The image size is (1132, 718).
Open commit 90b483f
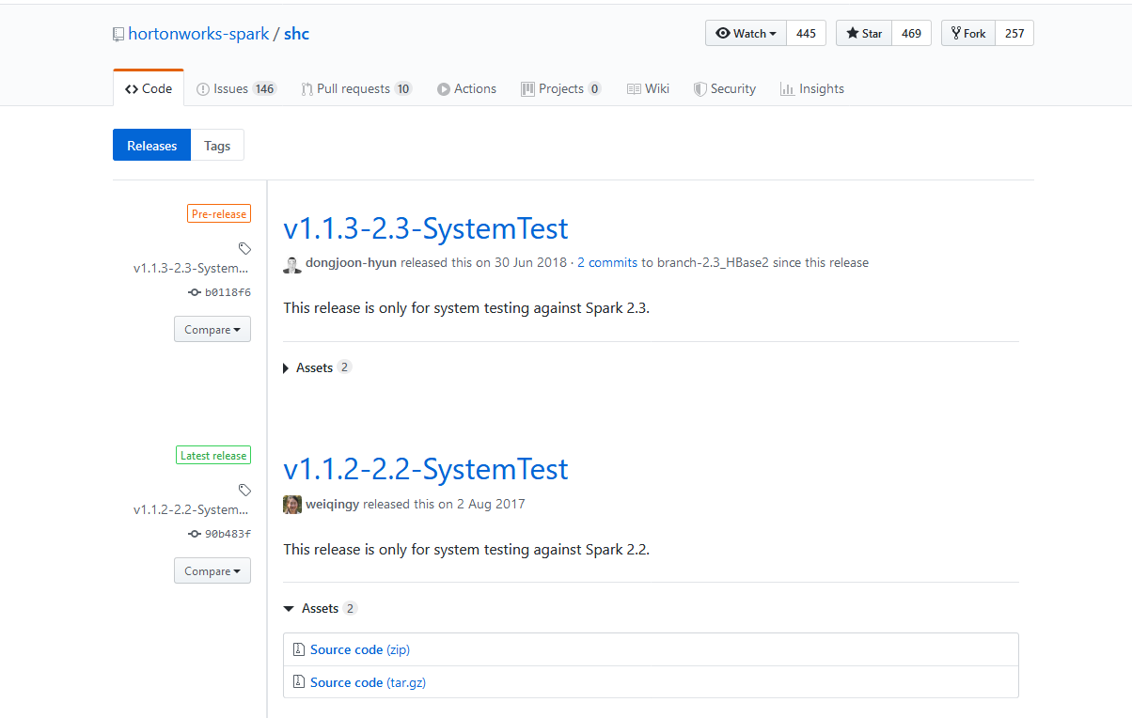pos(228,534)
